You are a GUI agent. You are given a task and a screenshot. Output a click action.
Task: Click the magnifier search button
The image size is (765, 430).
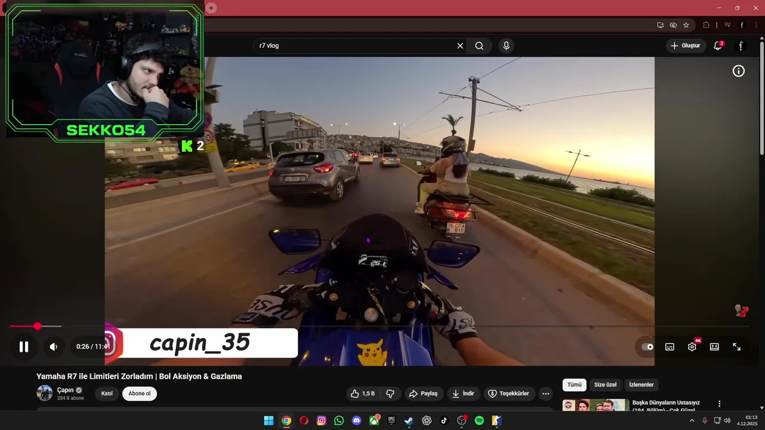(479, 46)
